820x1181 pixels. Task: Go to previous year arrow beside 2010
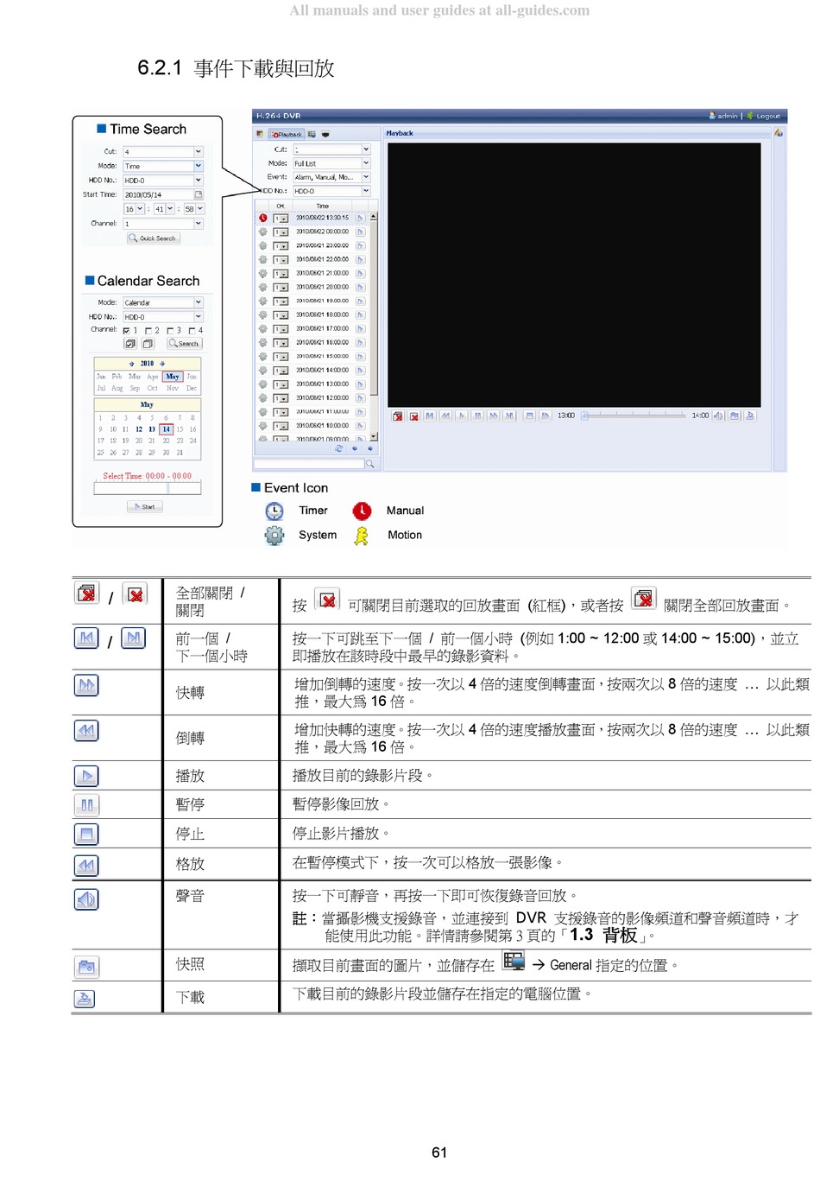pyautogui.click(x=132, y=364)
